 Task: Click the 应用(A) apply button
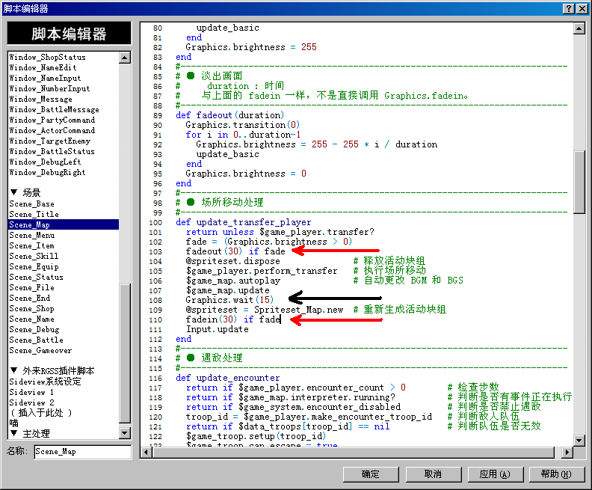(495, 474)
